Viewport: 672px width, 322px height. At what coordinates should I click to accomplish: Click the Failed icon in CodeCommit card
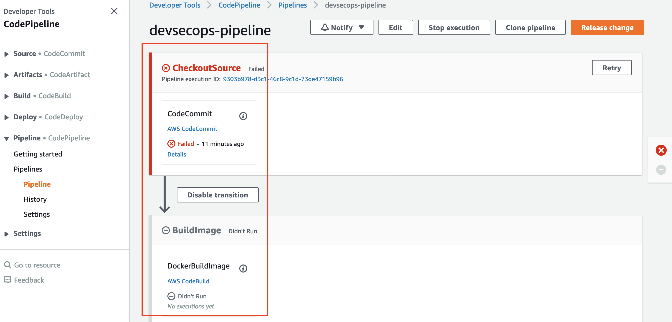point(171,144)
